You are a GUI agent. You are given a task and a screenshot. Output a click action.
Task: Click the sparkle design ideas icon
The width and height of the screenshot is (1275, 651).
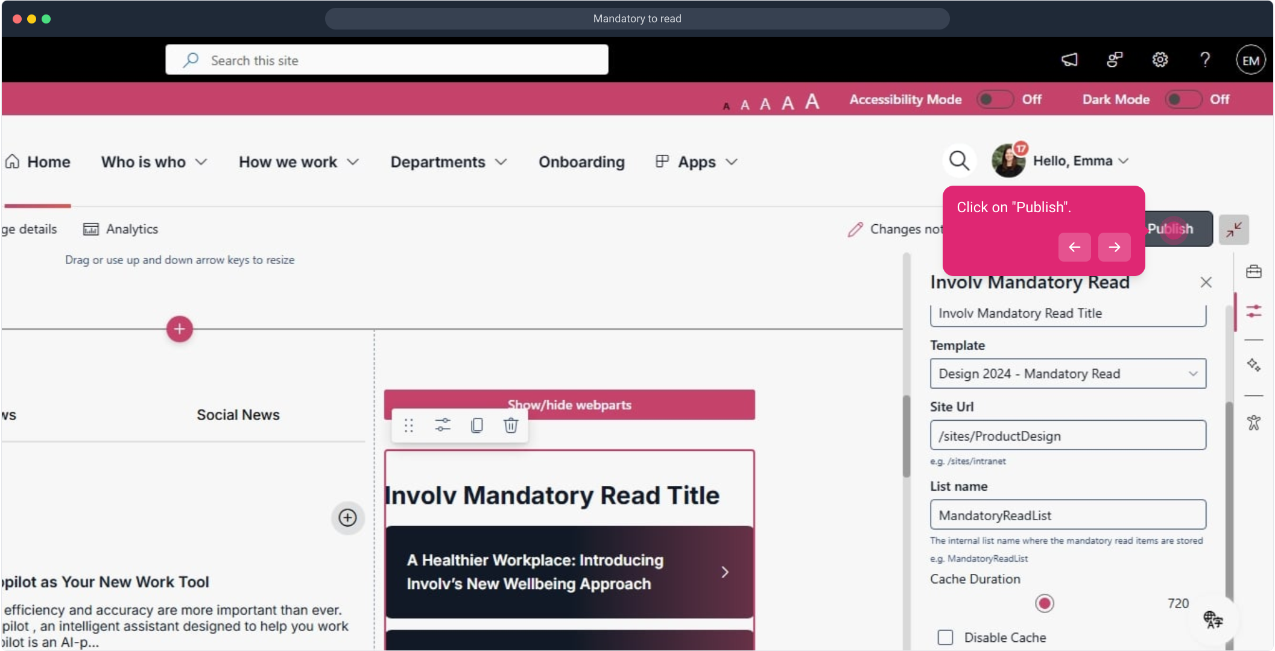pyautogui.click(x=1253, y=365)
